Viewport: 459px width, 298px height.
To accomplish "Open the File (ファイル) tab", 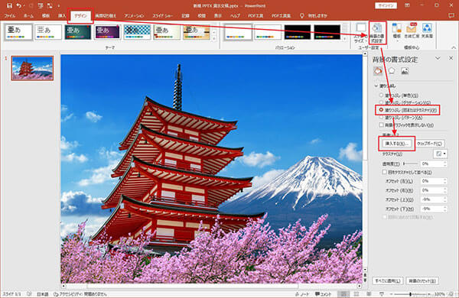I will point(10,16).
